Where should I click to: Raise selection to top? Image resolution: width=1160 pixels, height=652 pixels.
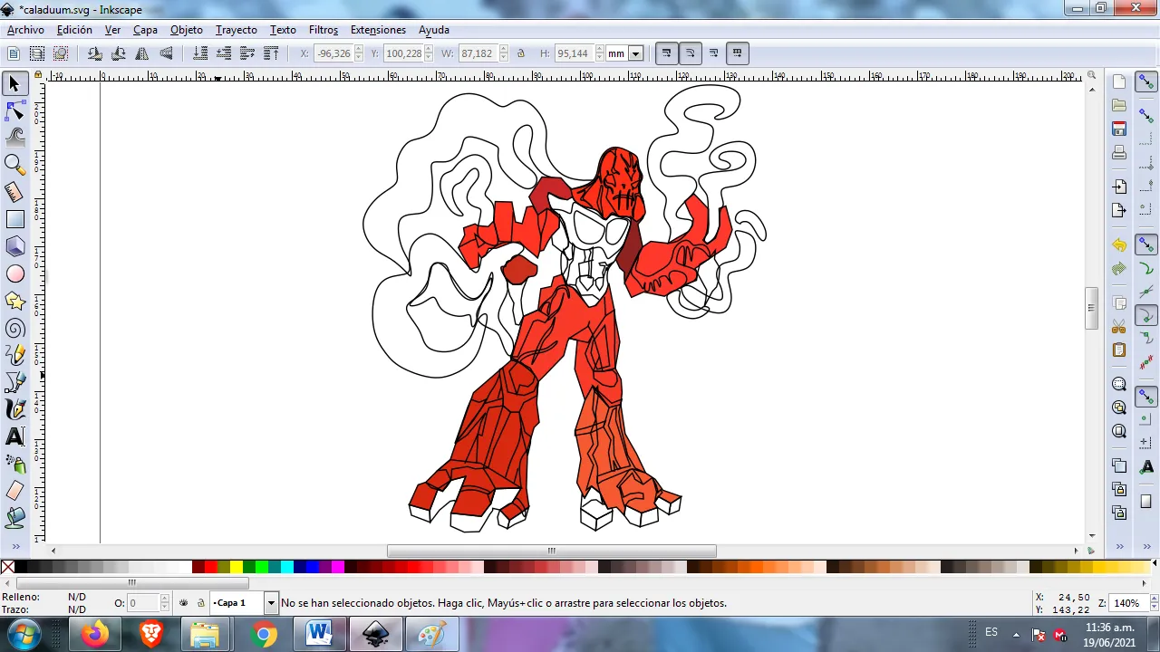271,53
